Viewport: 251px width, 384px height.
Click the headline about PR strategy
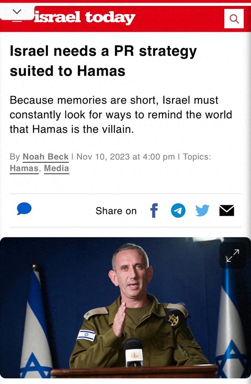[x=103, y=61]
